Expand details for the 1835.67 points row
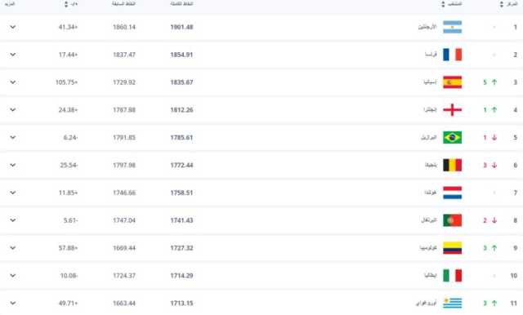Image resolution: width=523 pixels, height=315 pixels. 13,82
